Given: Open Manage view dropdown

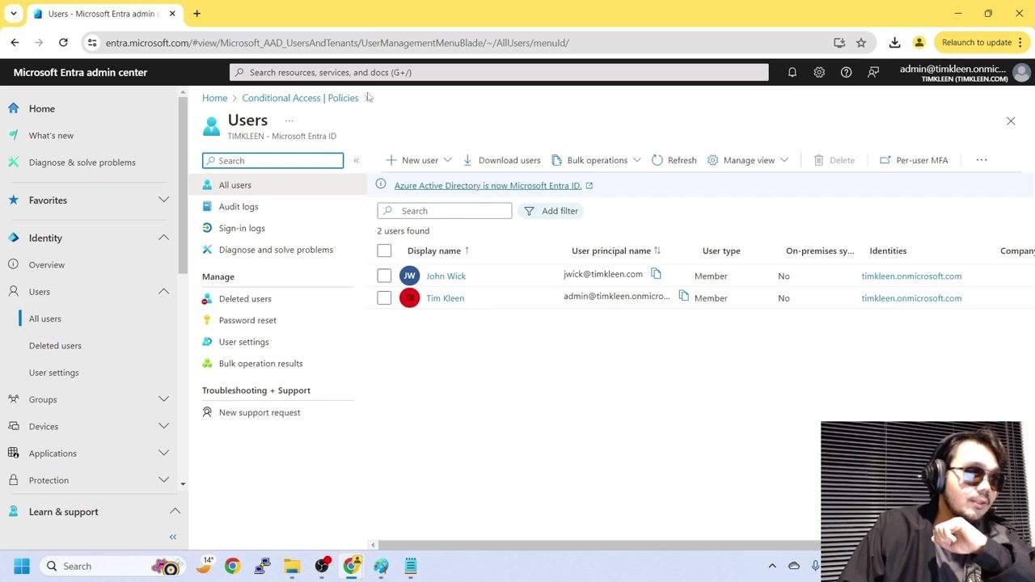Looking at the screenshot, I should point(748,160).
